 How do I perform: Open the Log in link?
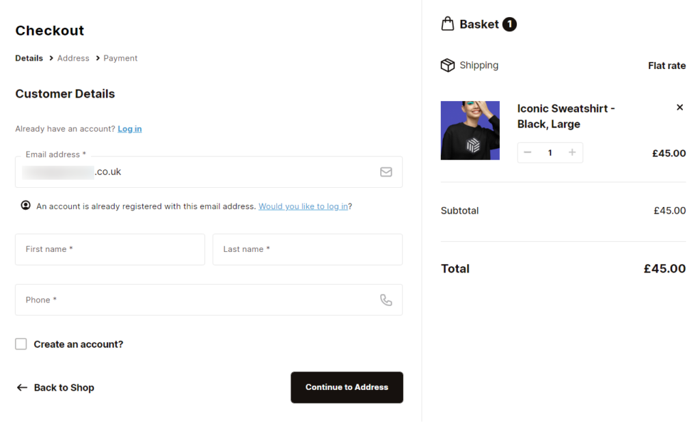coord(129,128)
